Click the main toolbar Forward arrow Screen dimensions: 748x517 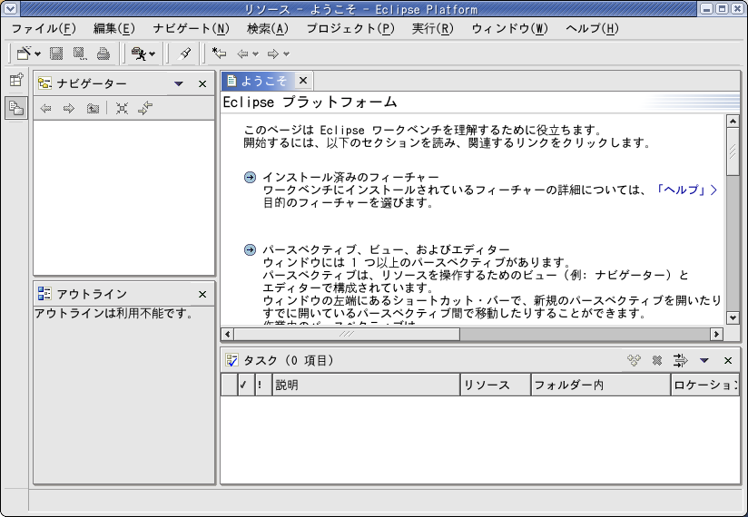[273, 54]
